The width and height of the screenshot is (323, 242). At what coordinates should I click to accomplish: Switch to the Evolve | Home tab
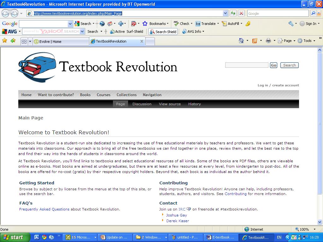coord(61,41)
